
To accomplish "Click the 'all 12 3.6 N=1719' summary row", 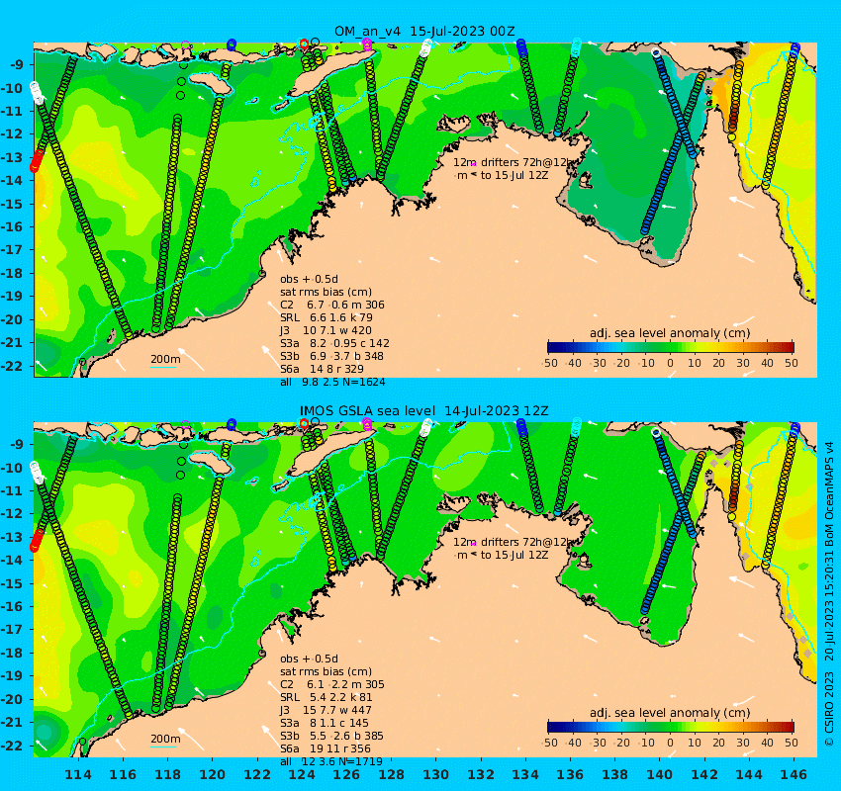I will coord(331,761).
